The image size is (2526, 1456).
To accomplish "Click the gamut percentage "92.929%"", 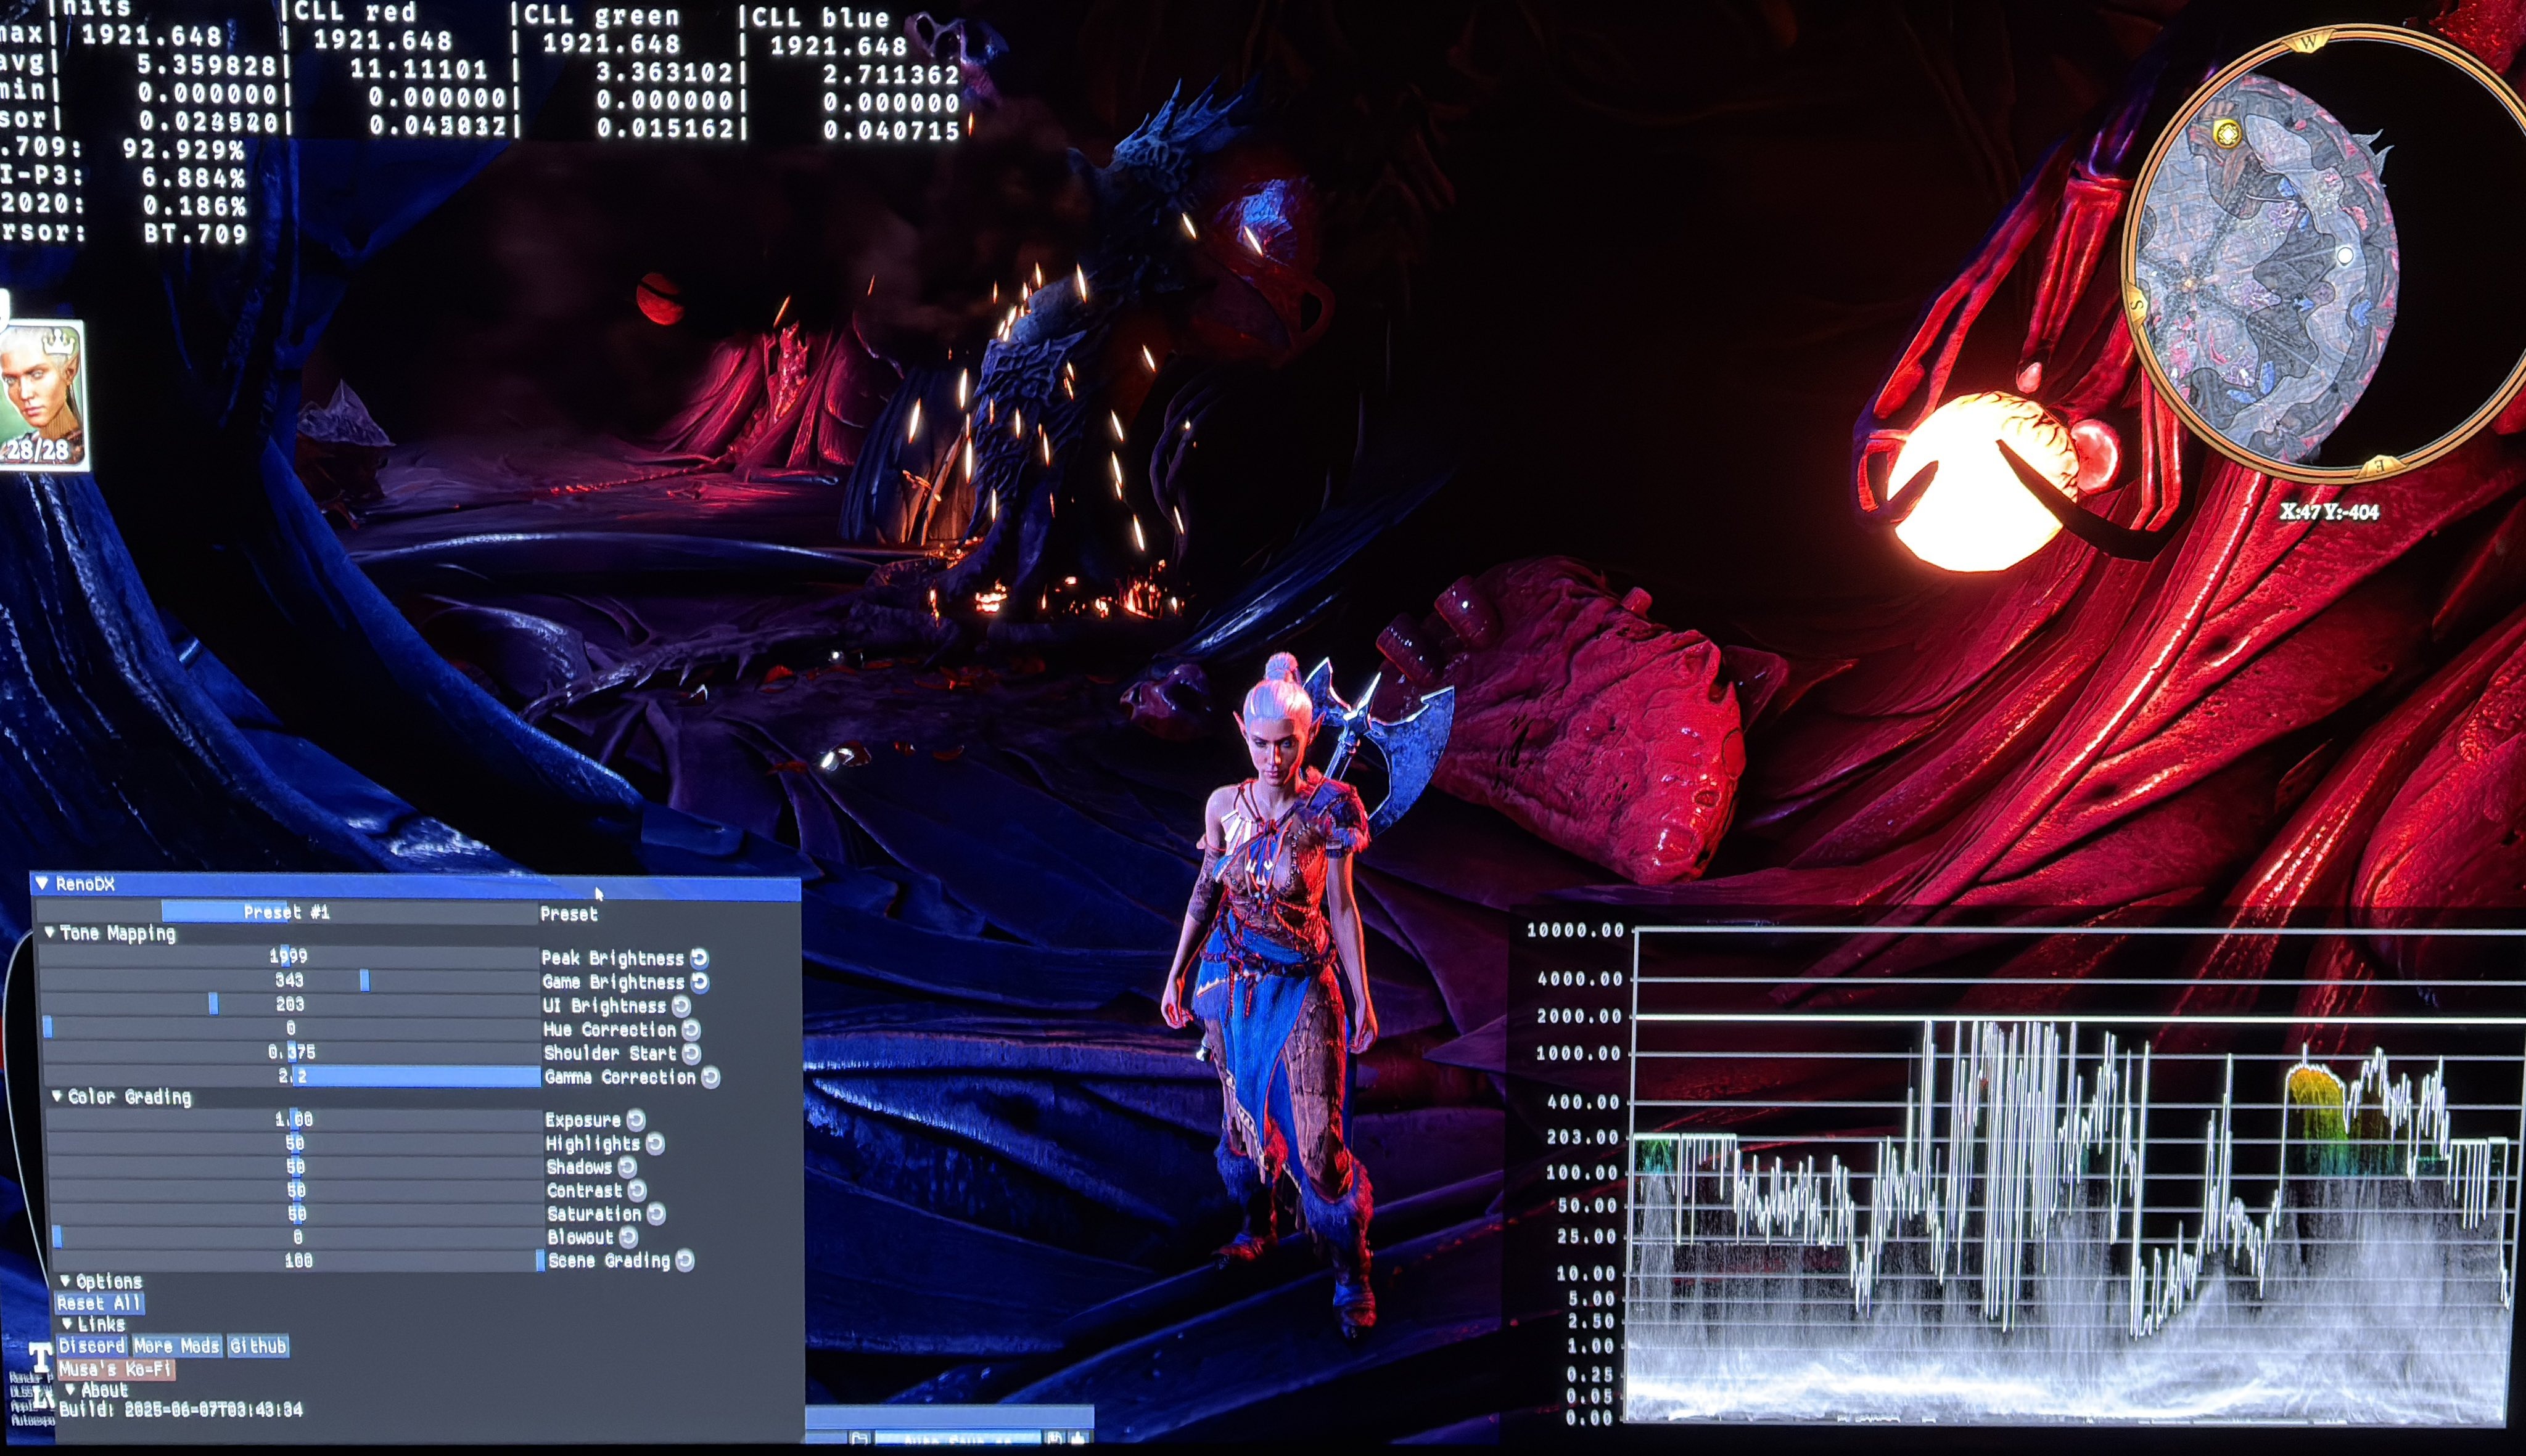I will click(184, 150).
